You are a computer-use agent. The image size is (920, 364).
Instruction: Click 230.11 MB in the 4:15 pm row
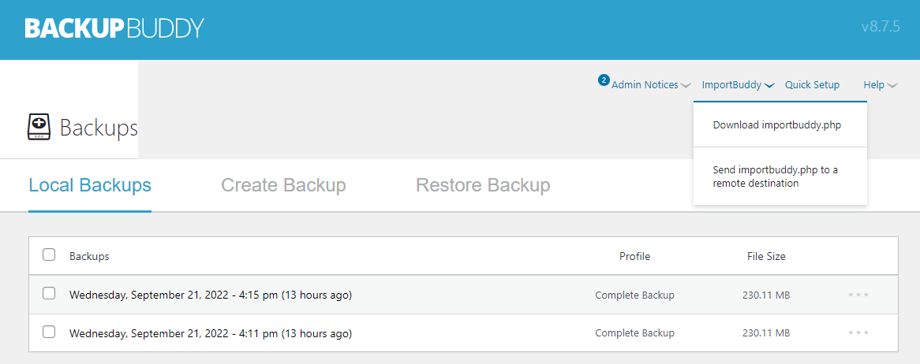pyautogui.click(x=766, y=295)
